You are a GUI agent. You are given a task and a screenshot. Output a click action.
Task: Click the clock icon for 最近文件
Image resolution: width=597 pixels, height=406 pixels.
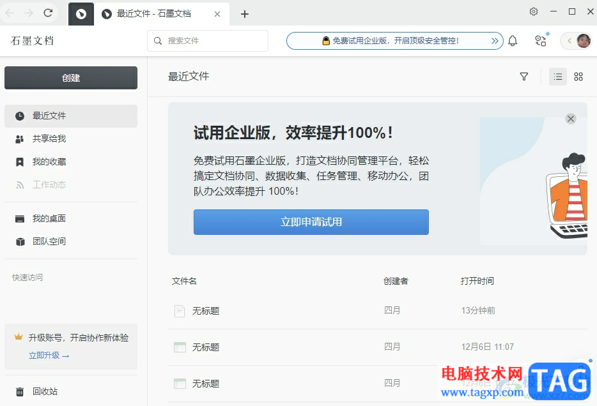point(20,116)
